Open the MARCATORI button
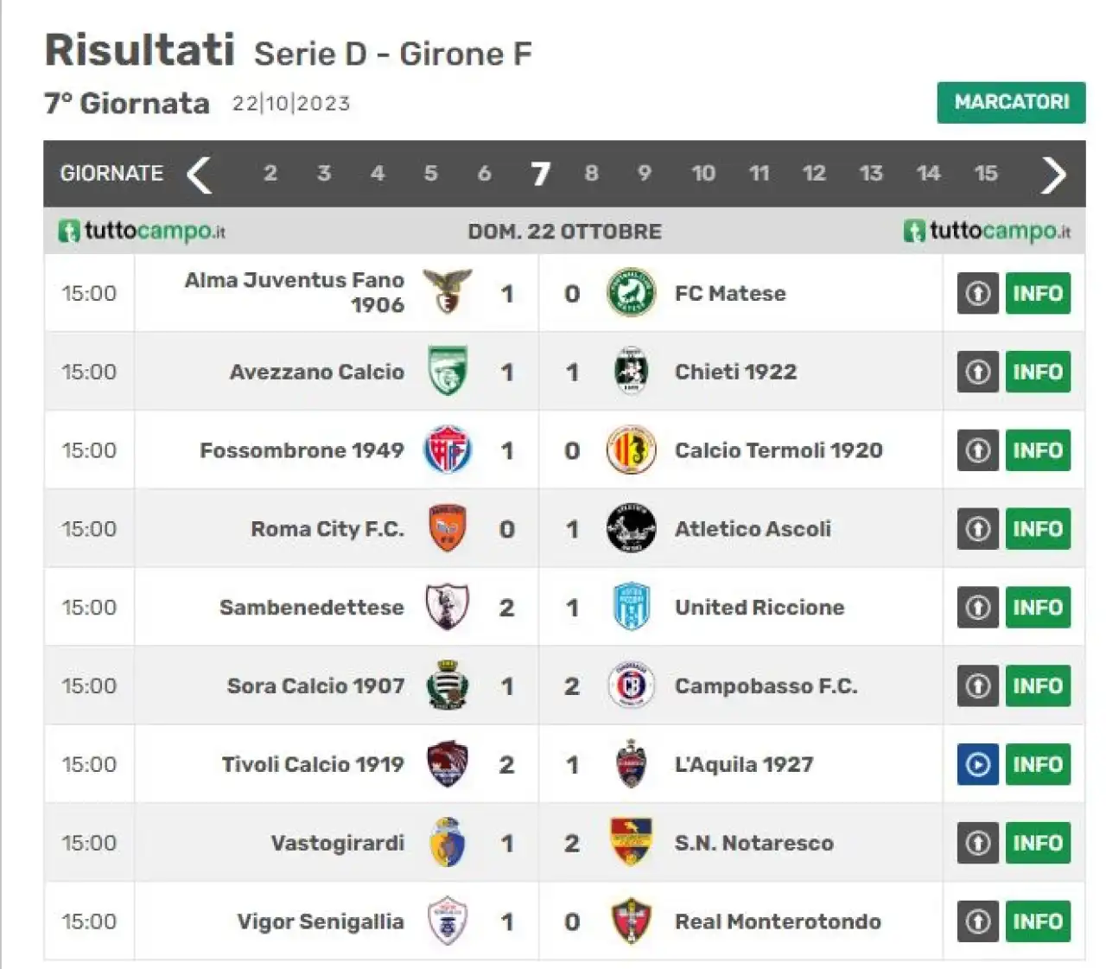Viewport: 1106px width, 969px height. coord(1011,102)
